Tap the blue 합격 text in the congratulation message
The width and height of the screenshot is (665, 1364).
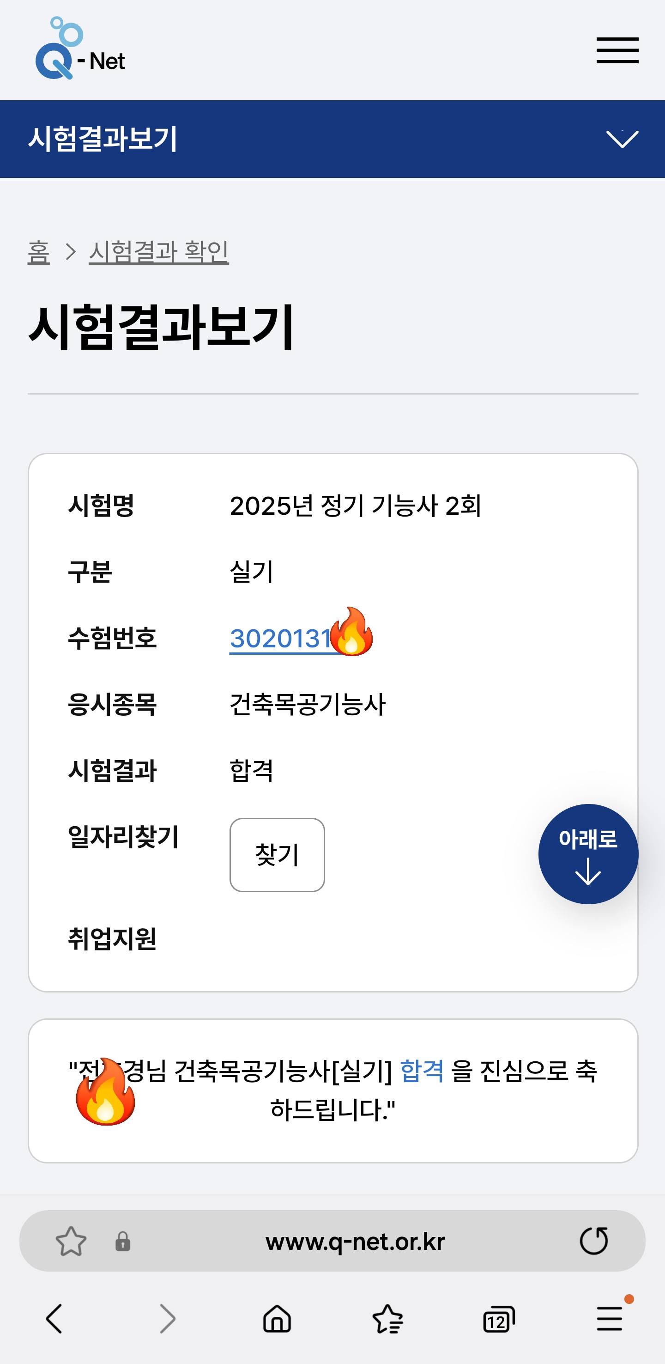422,1070
